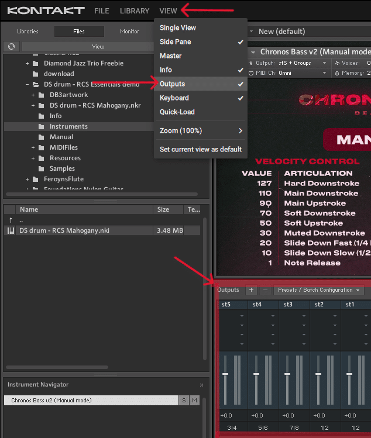
Task: Click the st1 channel volume fader
Action: pyautogui.click(x=349, y=374)
